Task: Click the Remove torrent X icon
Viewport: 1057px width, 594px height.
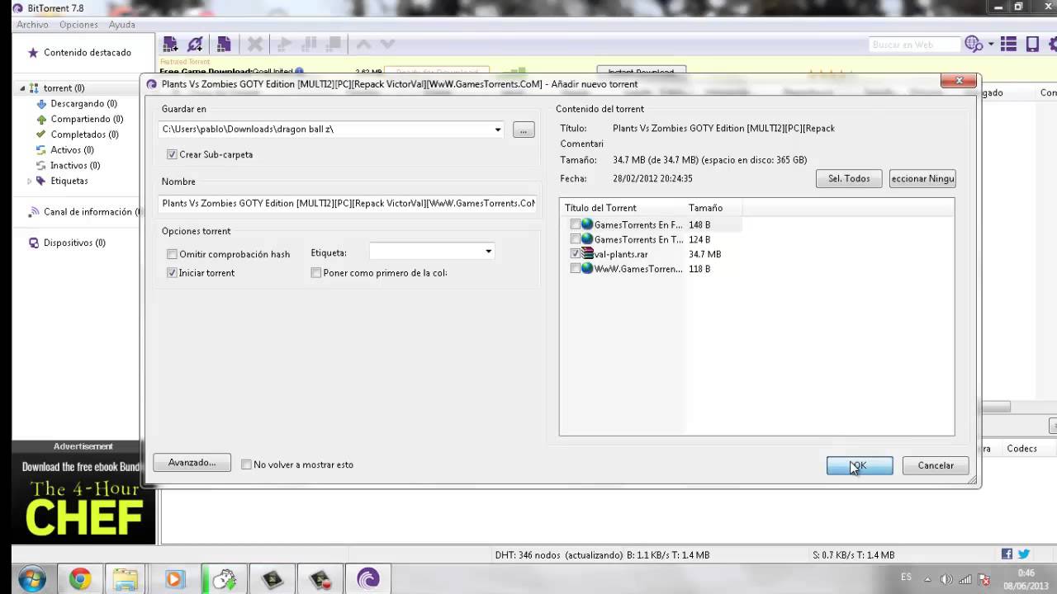Action: click(x=255, y=45)
